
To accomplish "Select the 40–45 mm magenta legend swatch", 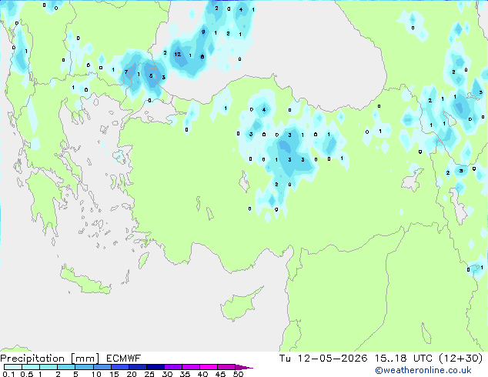I will (209, 367).
